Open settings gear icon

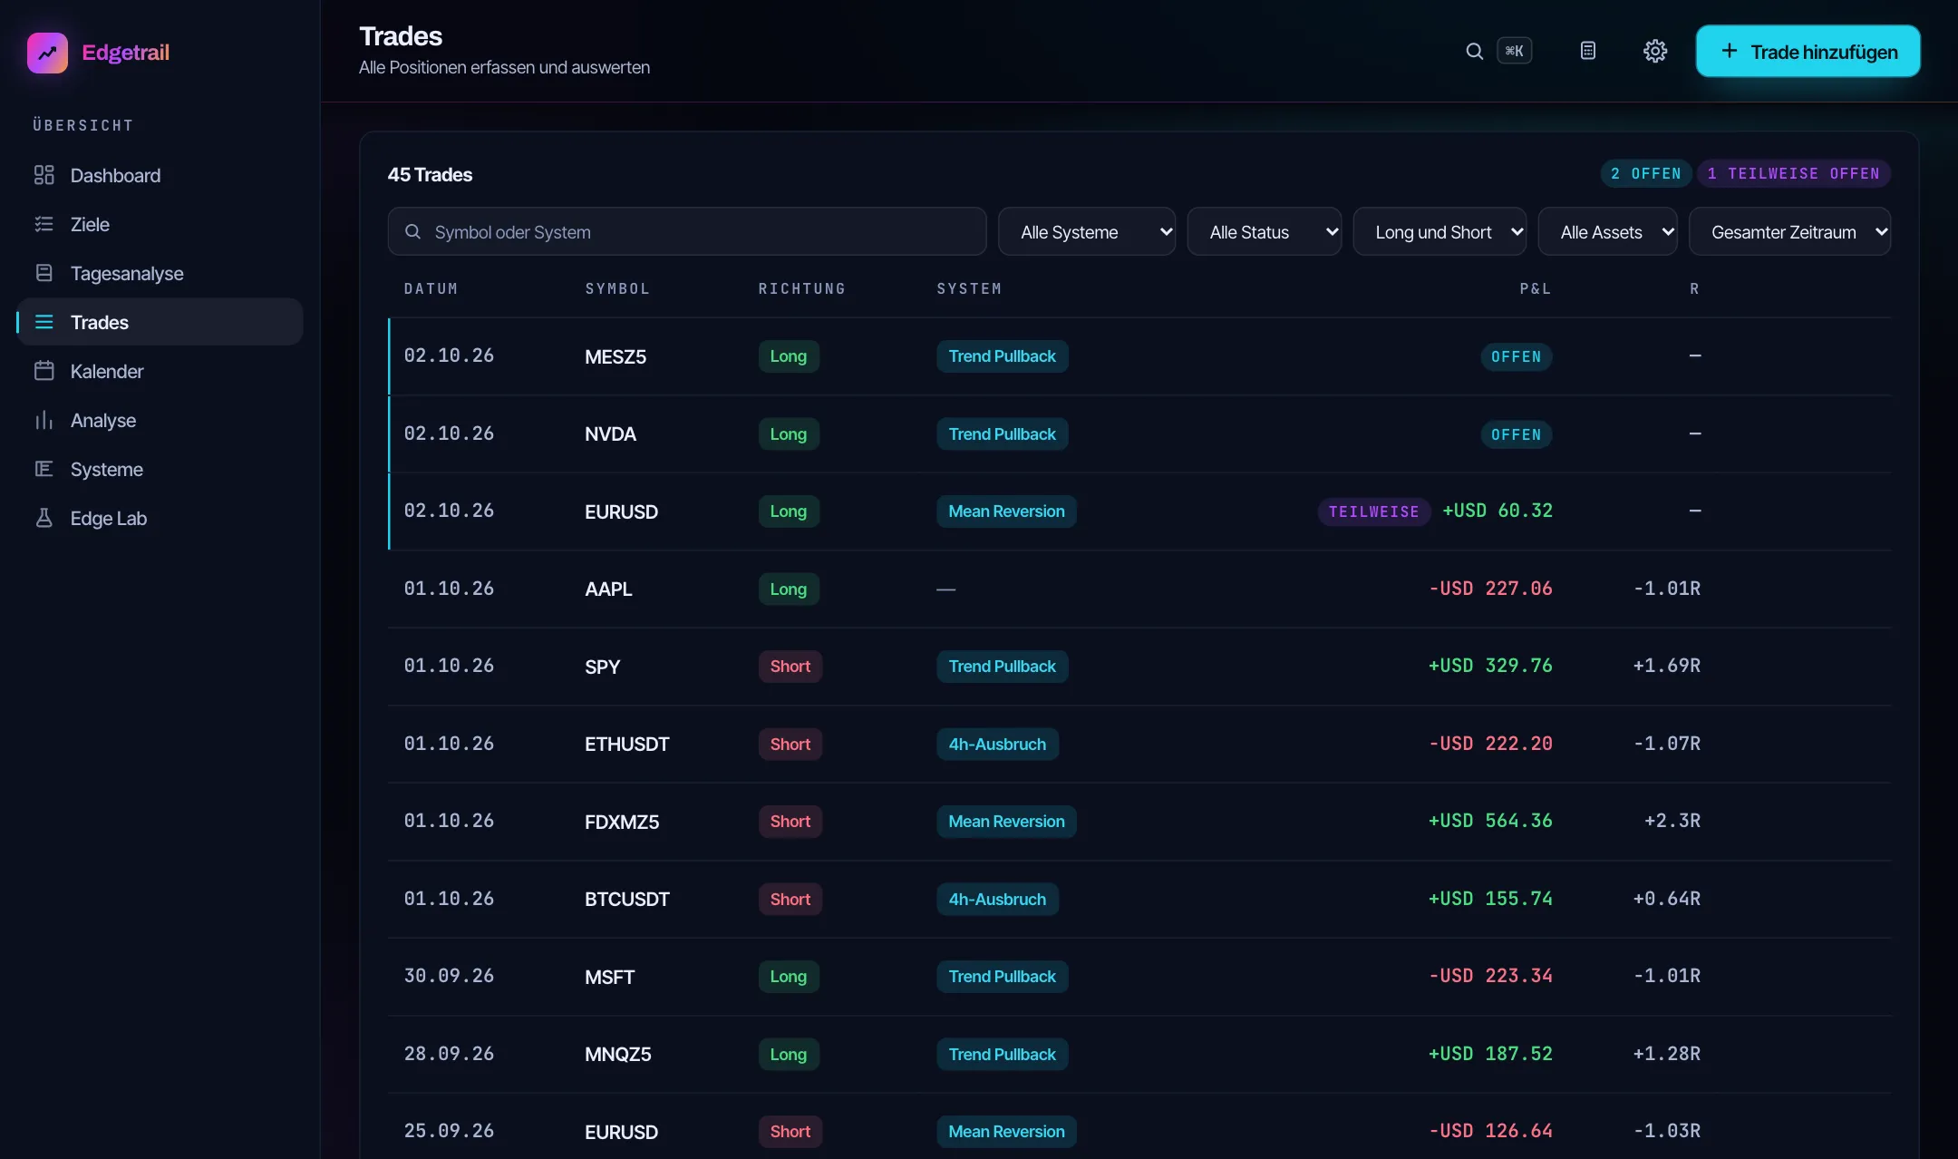(1655, 51)
